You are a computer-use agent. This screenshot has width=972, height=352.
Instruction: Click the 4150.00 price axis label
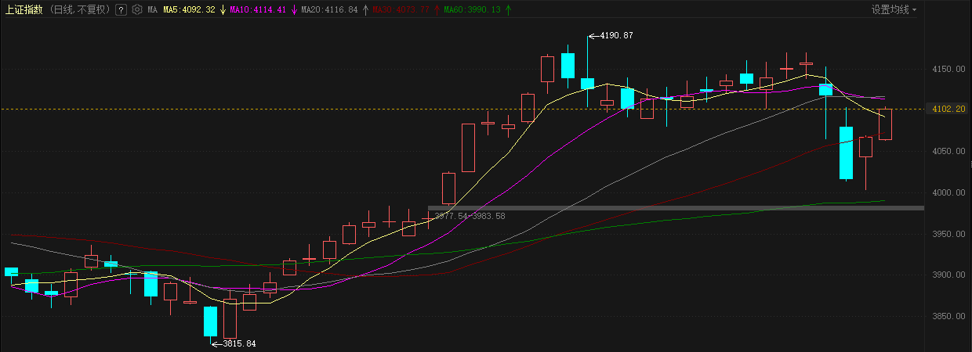click(948, 70)
